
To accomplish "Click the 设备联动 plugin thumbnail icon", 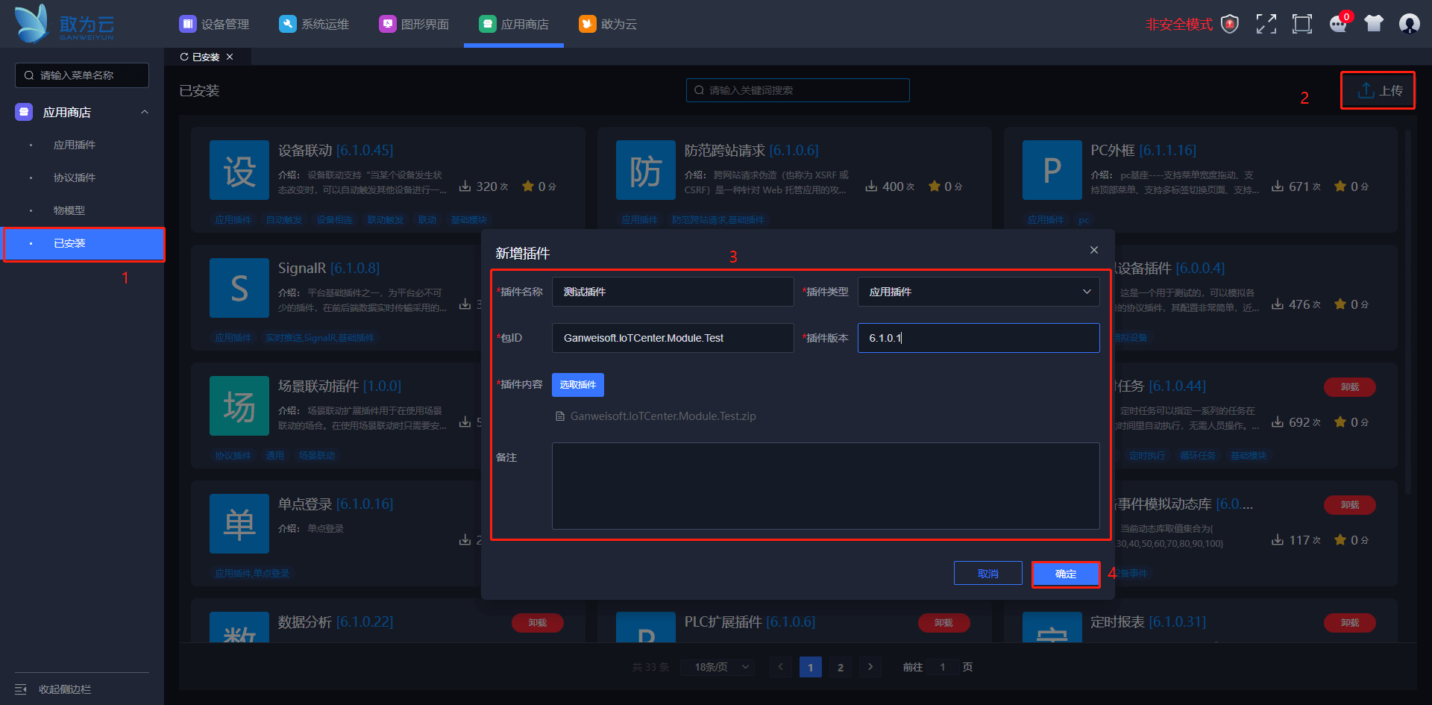I will [x=239, y=170].
